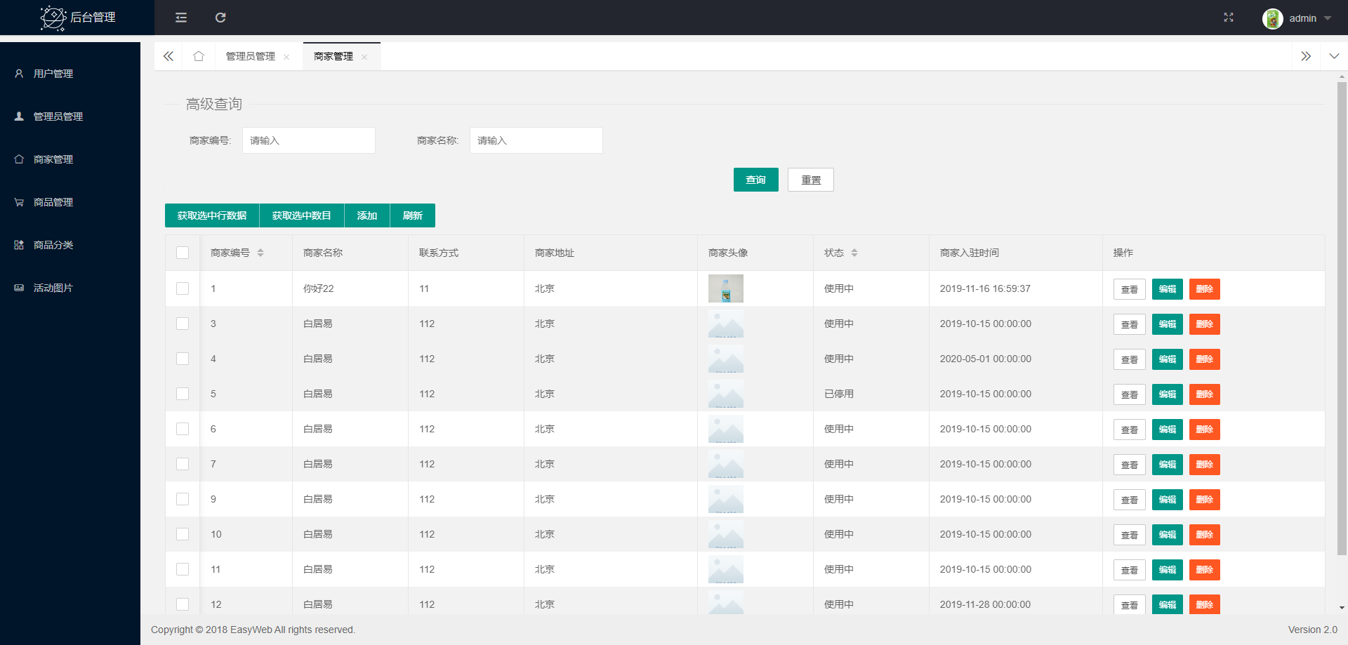The height and width of the screenshot is (645, 1348).
Task: Click 编辑 for merchant row 3
Action: [x=1168, y=324]
